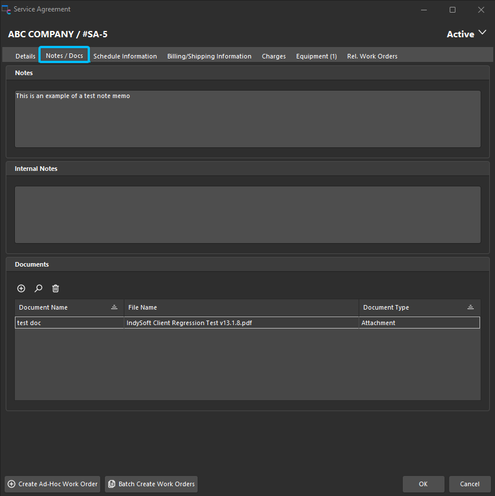
Task: Open Rel. Work Orders tab
Action: (x=372, y=56)
